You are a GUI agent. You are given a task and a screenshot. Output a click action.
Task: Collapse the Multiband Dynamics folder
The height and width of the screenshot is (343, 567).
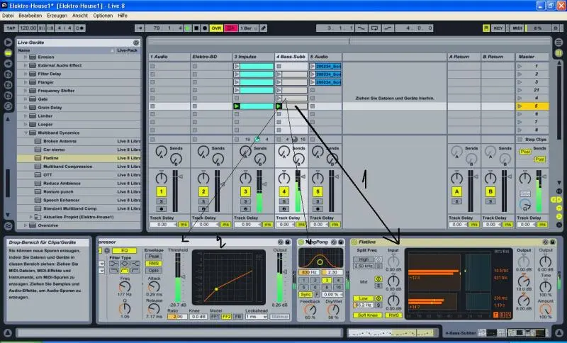[26, 133]
